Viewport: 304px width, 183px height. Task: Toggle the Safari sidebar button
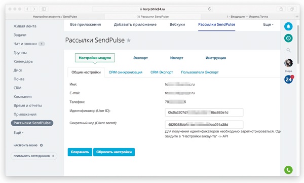[x=44, y=9]
